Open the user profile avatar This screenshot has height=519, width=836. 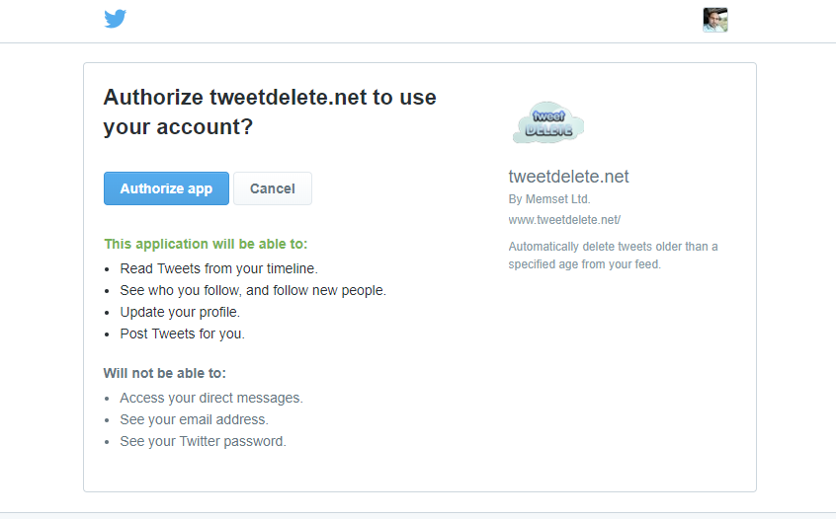[715, 20]
